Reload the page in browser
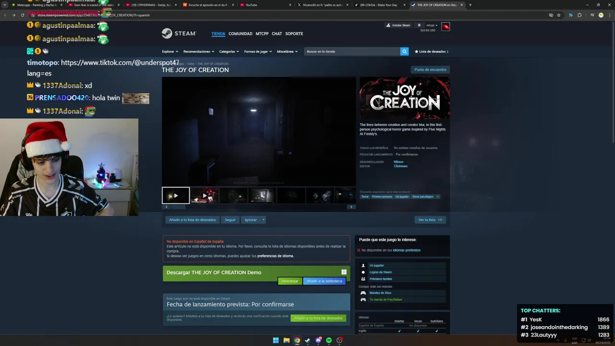 [x=22, y=15]
